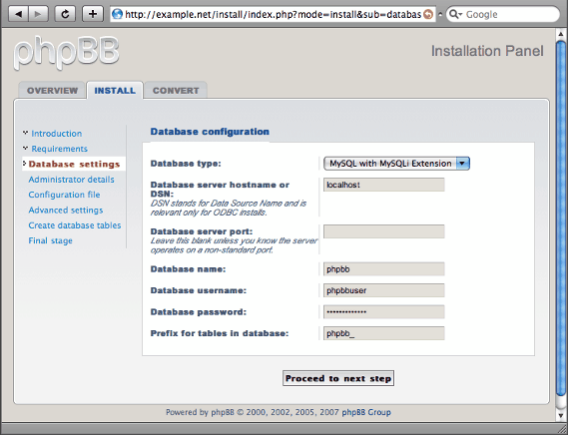Open the phpBB Group footer link
Image resolution: width=568 pixels, height=435 pixels.
(366, 412)
